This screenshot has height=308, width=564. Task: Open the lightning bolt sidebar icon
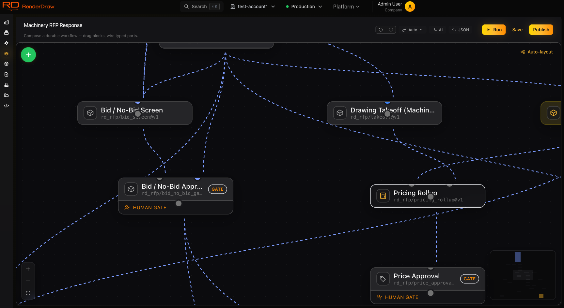[6, 43]
